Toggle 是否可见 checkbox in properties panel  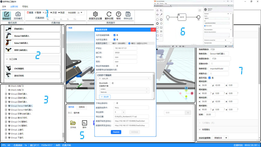click(x=210, y=78)
